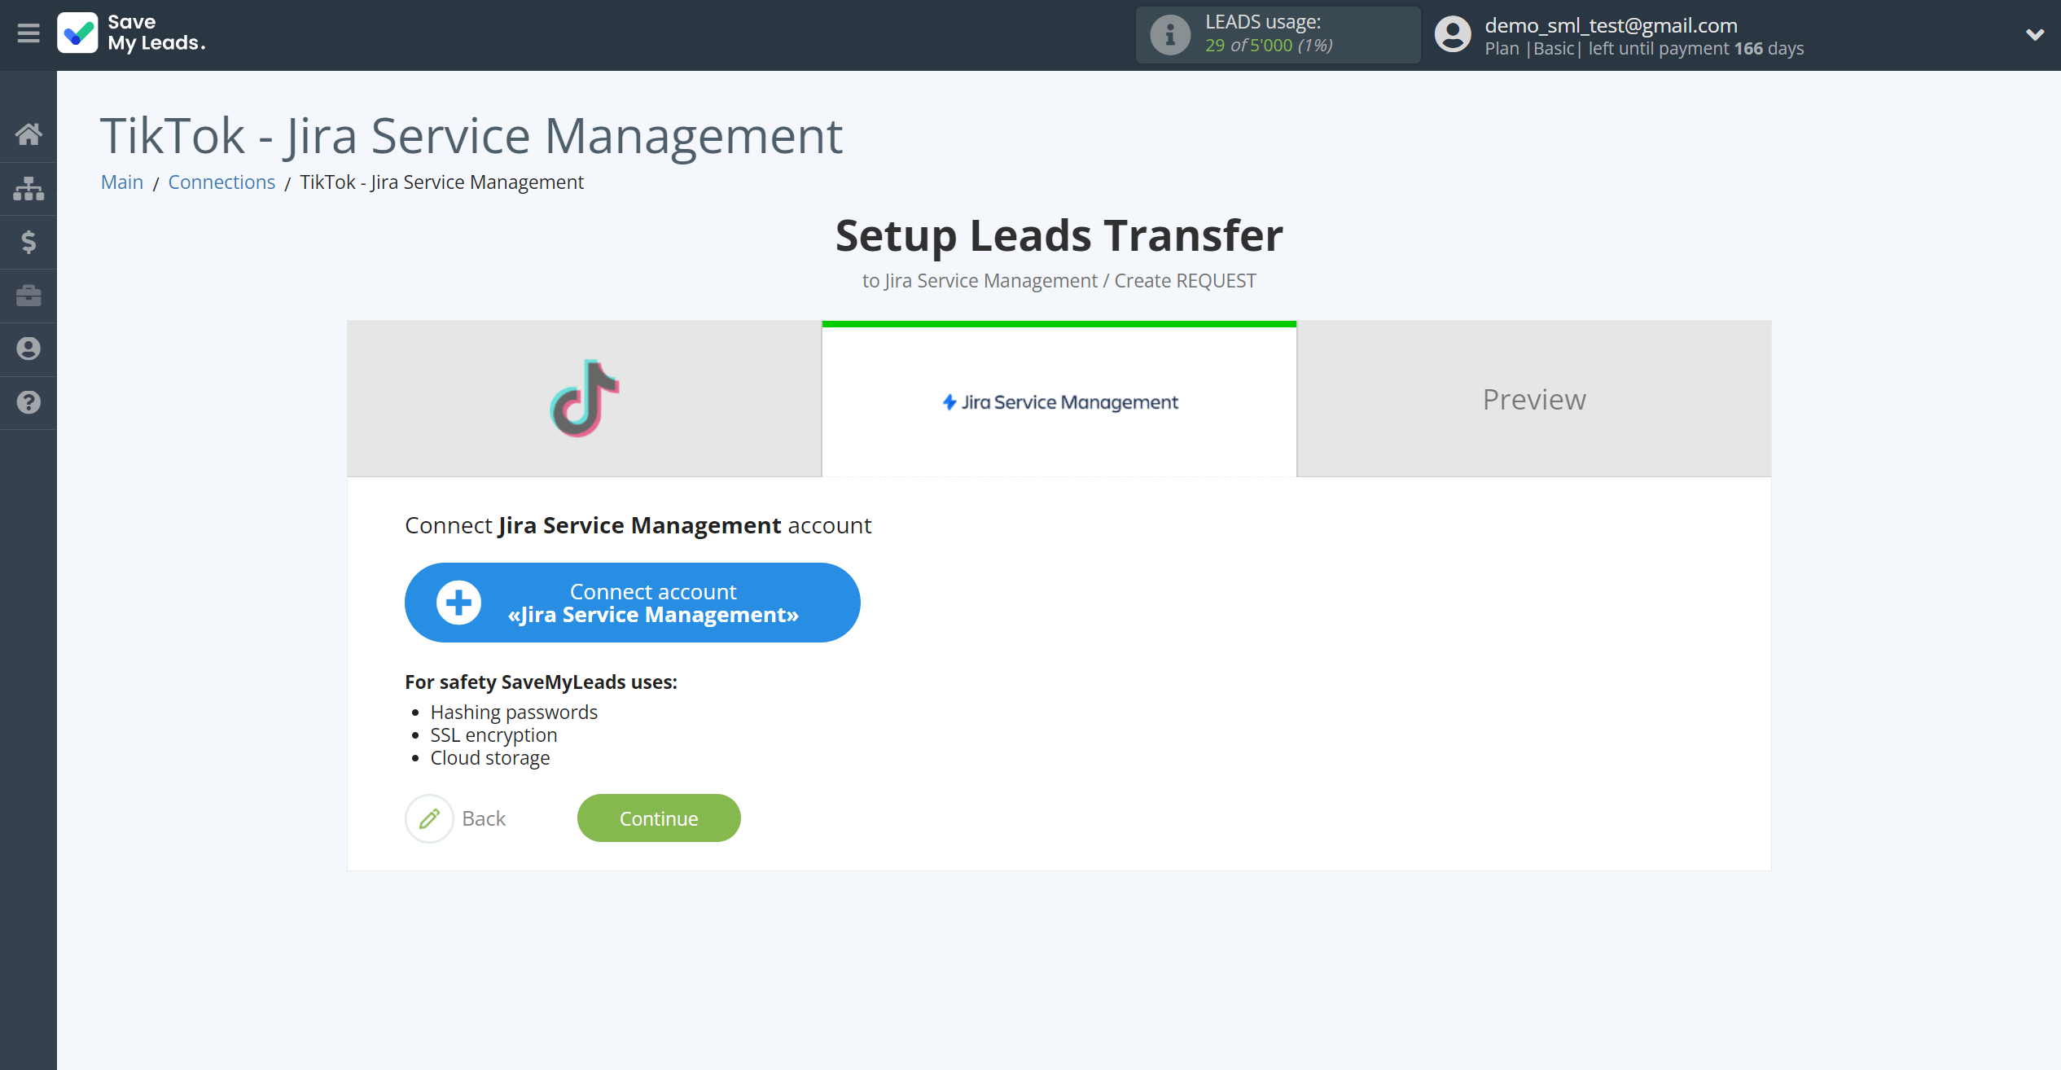Click the green Continue button
The height and width of the screenshot is (1070, 2061).
(x=659, y=818)
